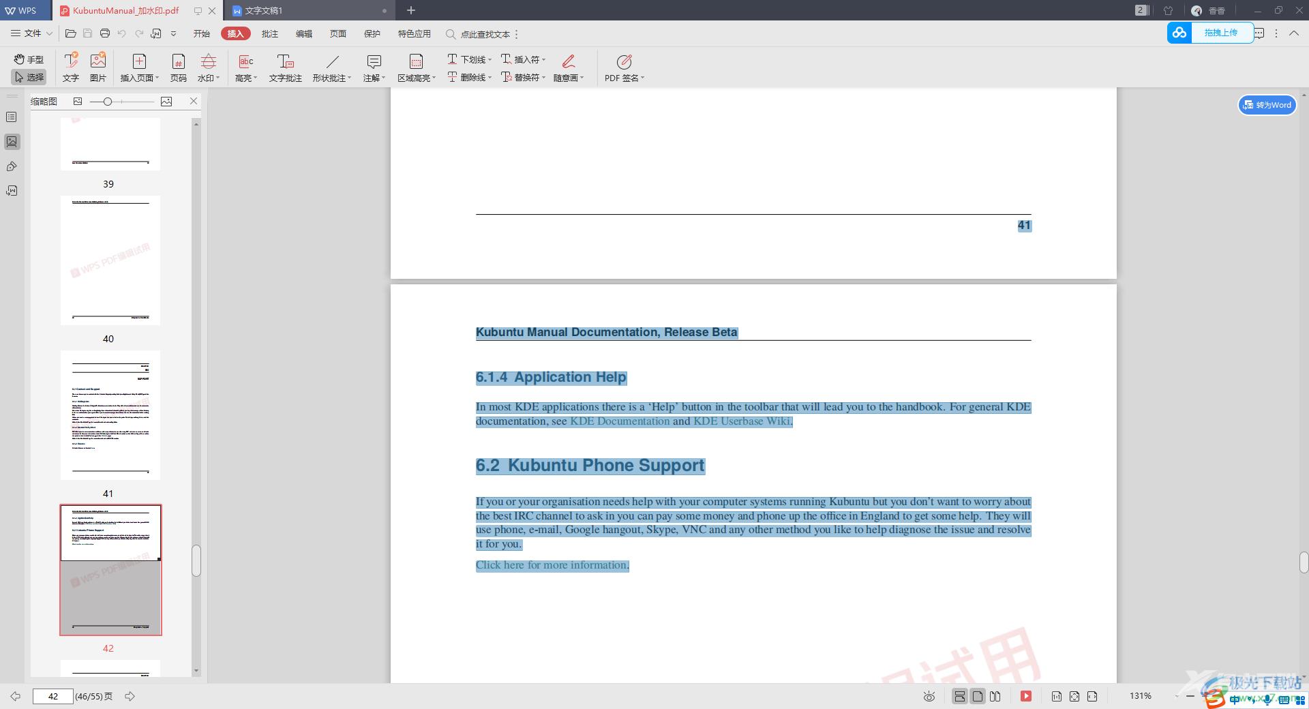Enable continuous scrolling view mode
Image resolution: width=1309 pixels, height=709 pixels.
pos(960,696)
